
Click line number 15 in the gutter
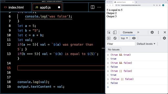point(9,68)
